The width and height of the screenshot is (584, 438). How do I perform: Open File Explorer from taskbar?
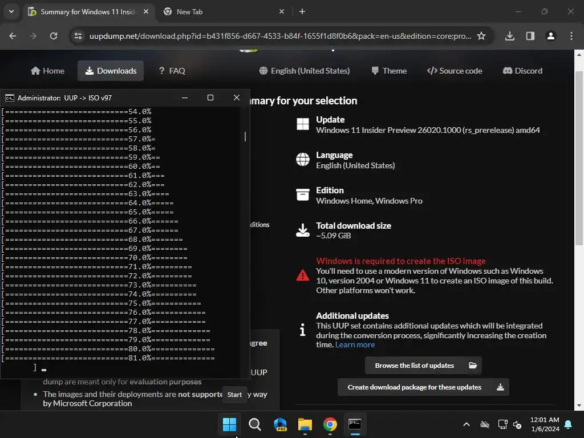[305, 424]
